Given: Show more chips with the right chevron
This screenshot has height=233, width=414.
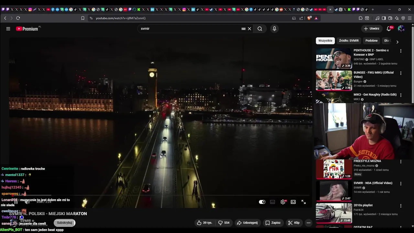Looking at the screenshot, I should (x=397, y=42).
